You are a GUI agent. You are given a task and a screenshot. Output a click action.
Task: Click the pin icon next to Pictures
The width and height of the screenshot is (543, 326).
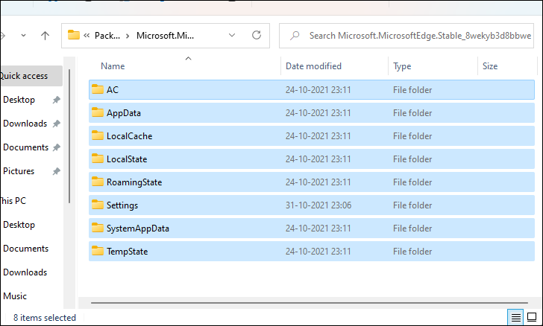pos(57,171)
